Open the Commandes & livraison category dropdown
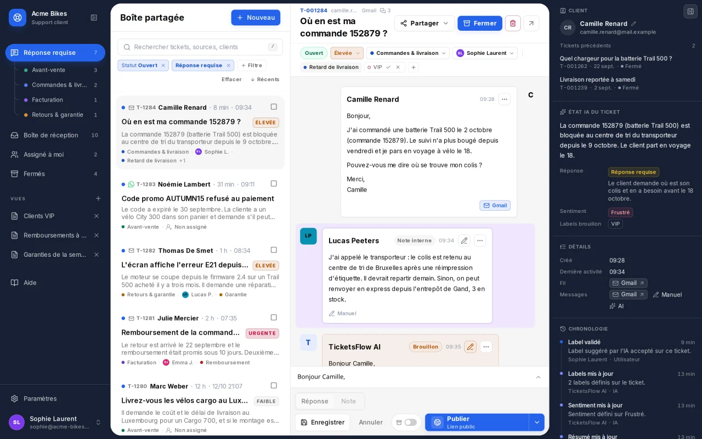 tap(407, 53)
